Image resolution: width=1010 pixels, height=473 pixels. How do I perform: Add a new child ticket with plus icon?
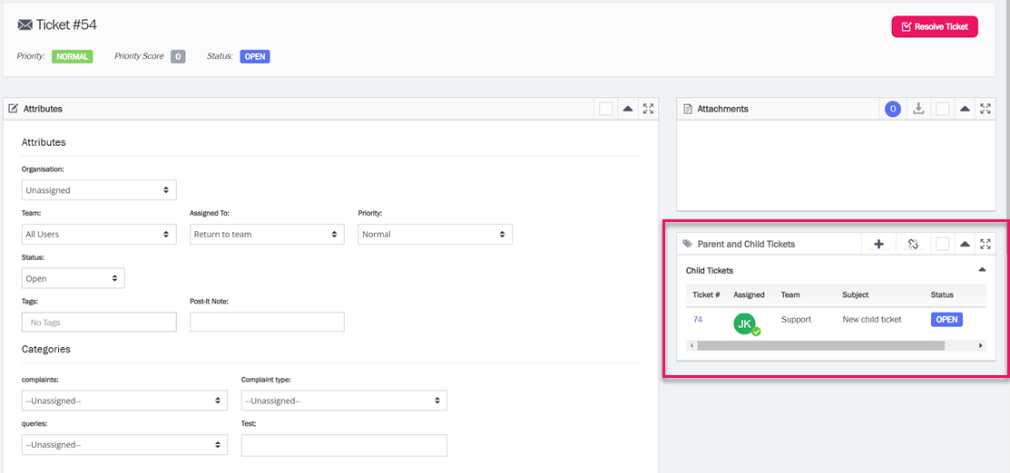click(878, 244)
